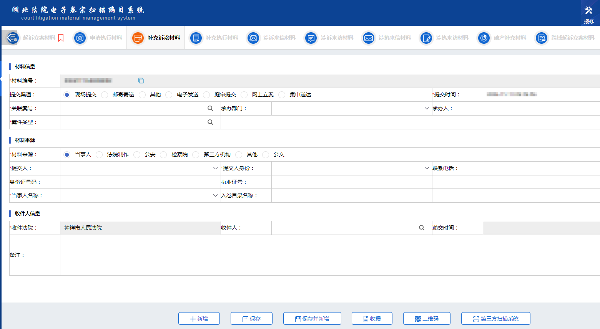Image resolution: width=600 pixels, height=329 pixels.
Task: Click the search icon in 案件类型 field
Action: click(x=210, y=122)
